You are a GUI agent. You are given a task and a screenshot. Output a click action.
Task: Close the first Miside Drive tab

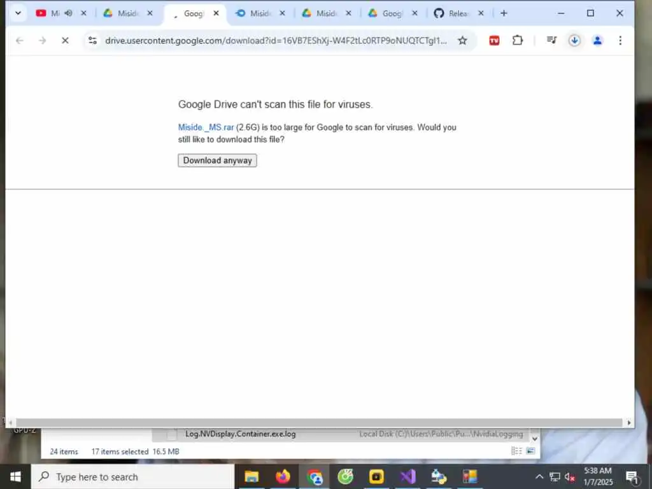(150, 13)
